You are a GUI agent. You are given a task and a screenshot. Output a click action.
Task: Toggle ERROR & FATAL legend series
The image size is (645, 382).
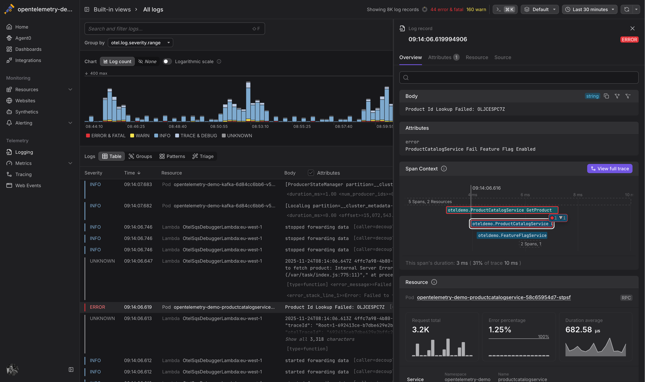pyautogui.click(x=106, y=135)
